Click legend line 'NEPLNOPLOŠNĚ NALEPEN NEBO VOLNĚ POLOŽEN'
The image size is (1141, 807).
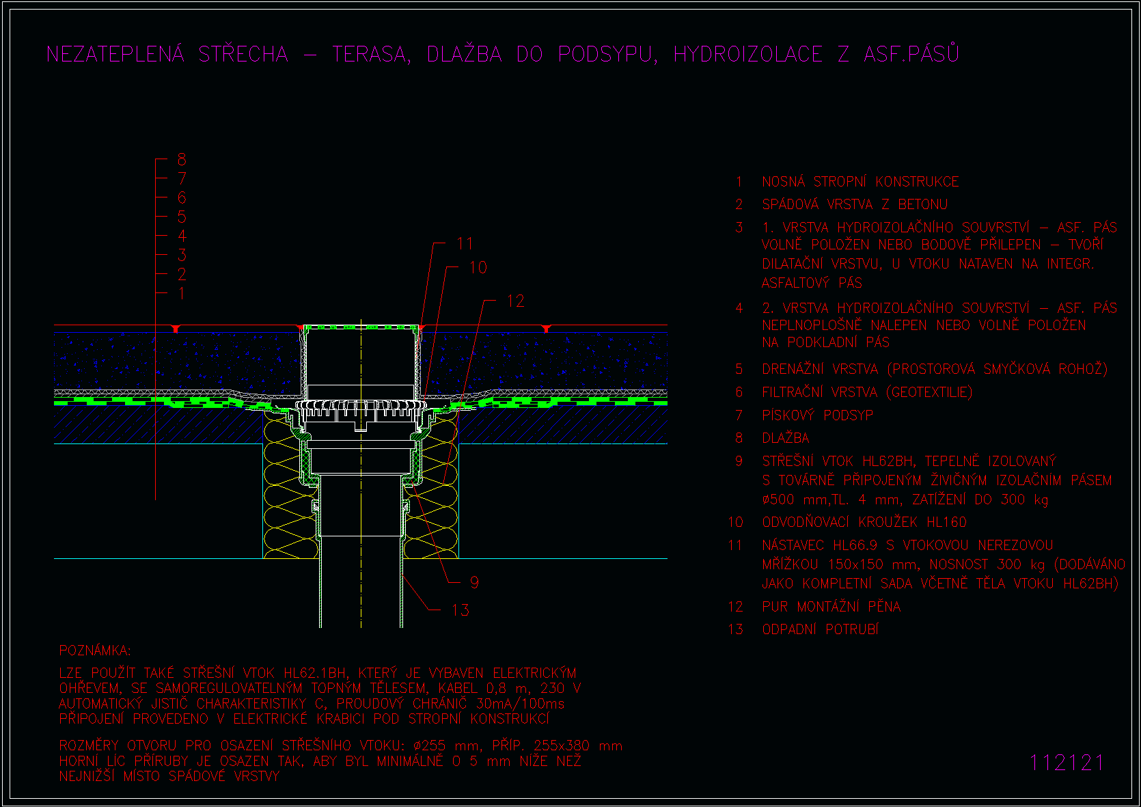[924, 325]
